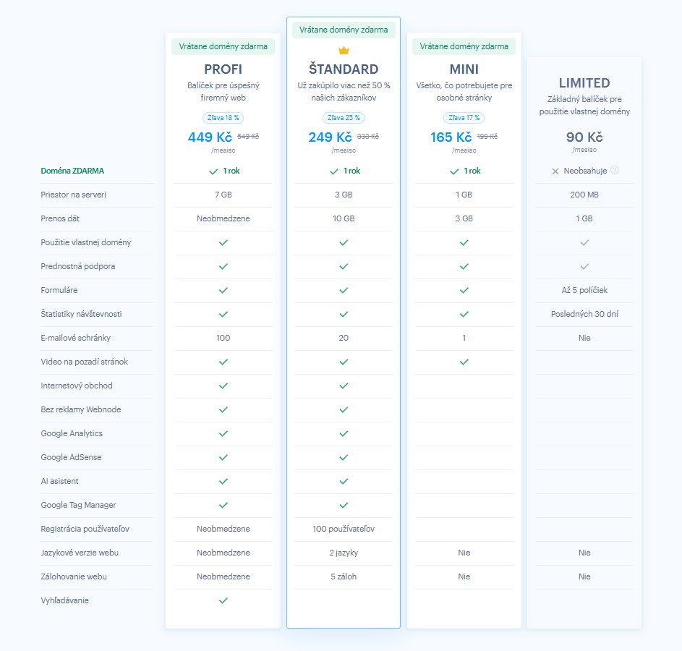
Task: Click PROFI checkmark for Použitie vlastnej domény
Action: (223, 242)
